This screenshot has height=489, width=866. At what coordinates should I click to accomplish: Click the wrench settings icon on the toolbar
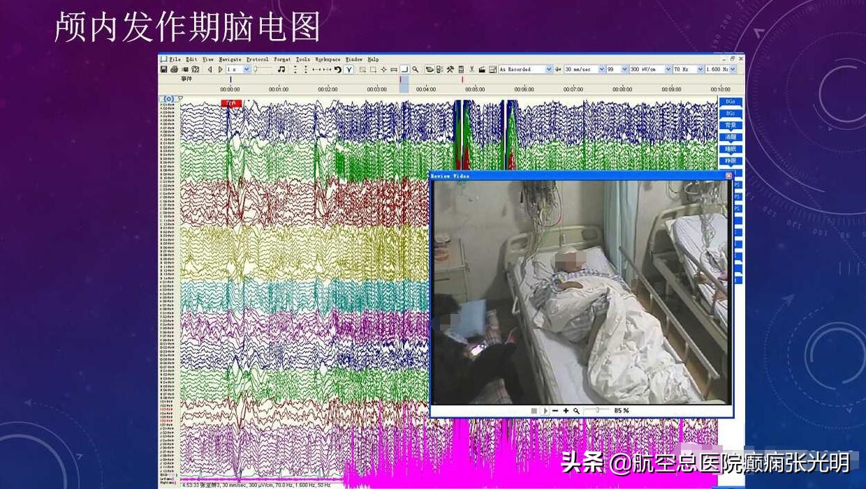452,69
